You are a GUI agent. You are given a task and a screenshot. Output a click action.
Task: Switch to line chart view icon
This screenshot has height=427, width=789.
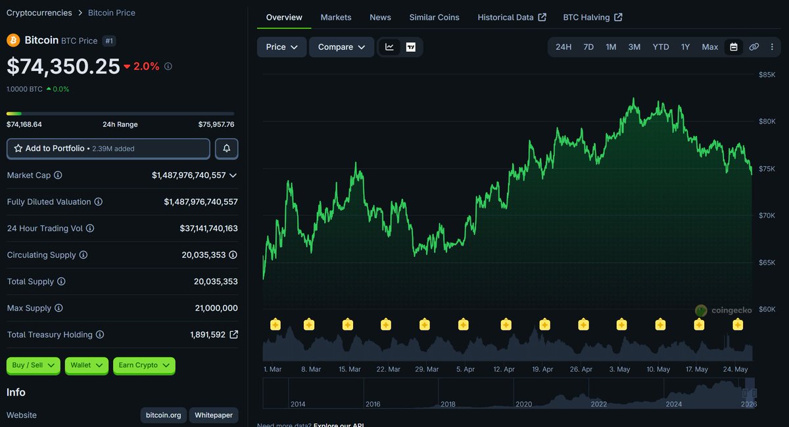pyautogui.click(x=389, y=47)
